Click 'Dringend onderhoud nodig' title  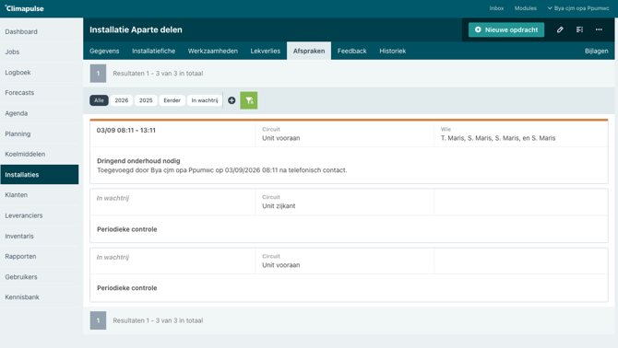(138, 161)
